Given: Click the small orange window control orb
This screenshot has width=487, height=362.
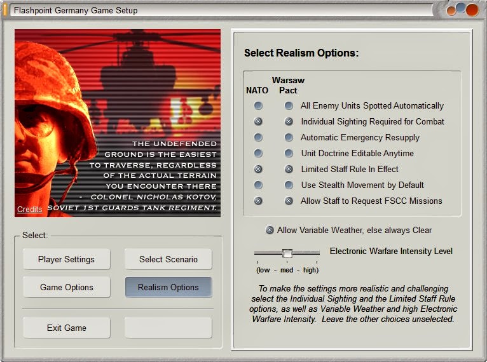Looking at the screenshot, I should (x=451, y=11).
